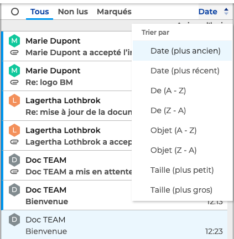Image resolution: width=234 pixels, height=239 pixels.
Task: Click the paperclip attachment icon on Re: logo BM
Action: tap(14, 82)
